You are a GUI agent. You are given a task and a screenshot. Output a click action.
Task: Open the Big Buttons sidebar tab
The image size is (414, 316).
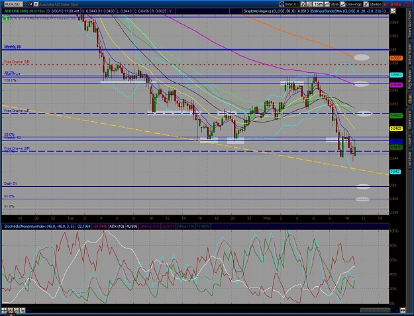(410, 79)
